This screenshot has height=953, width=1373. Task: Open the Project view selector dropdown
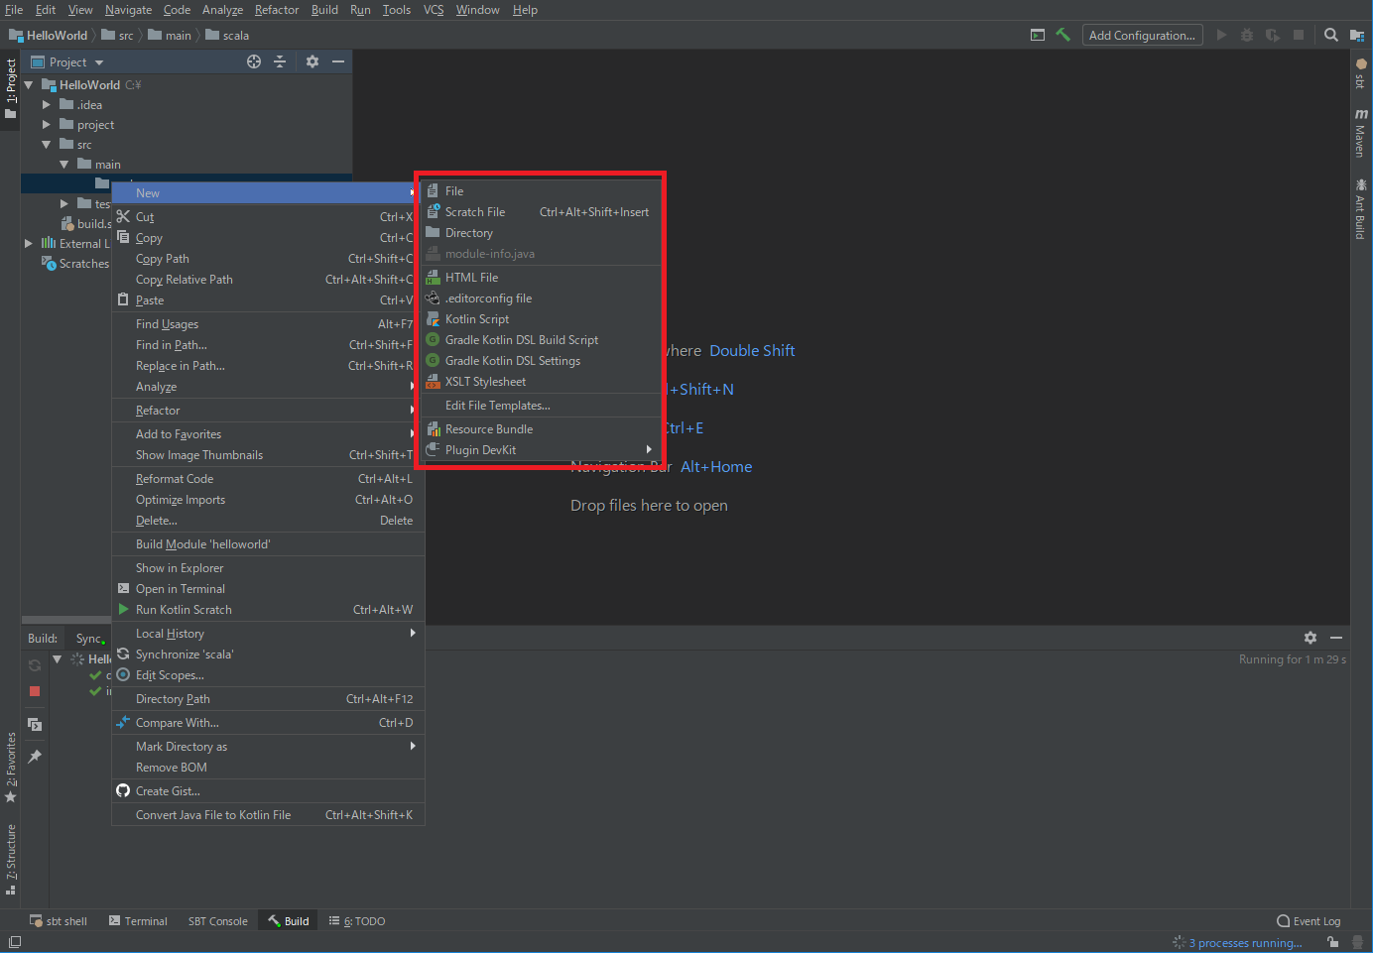[x=67, y=61]
